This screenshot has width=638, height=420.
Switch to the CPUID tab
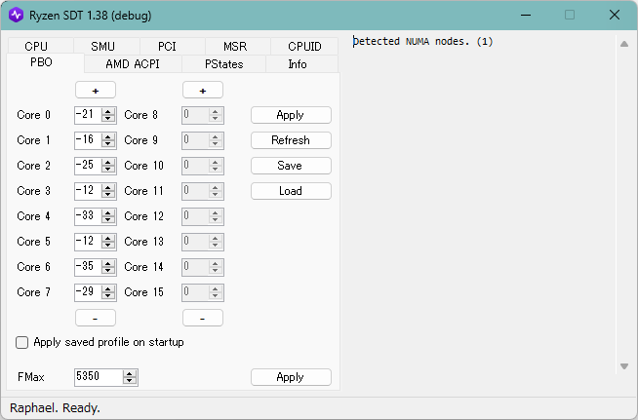pyautogui.click(x=304, y=46)
